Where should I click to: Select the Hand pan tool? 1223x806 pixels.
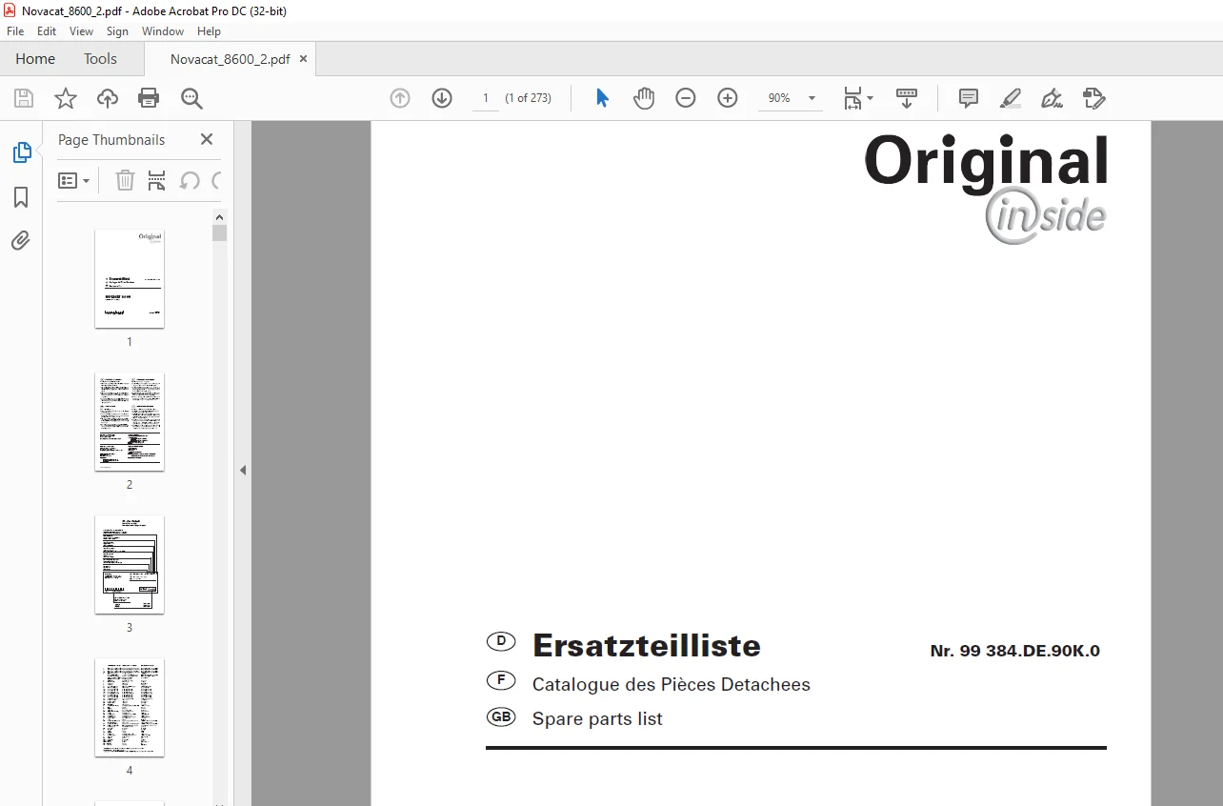[644, 98]
